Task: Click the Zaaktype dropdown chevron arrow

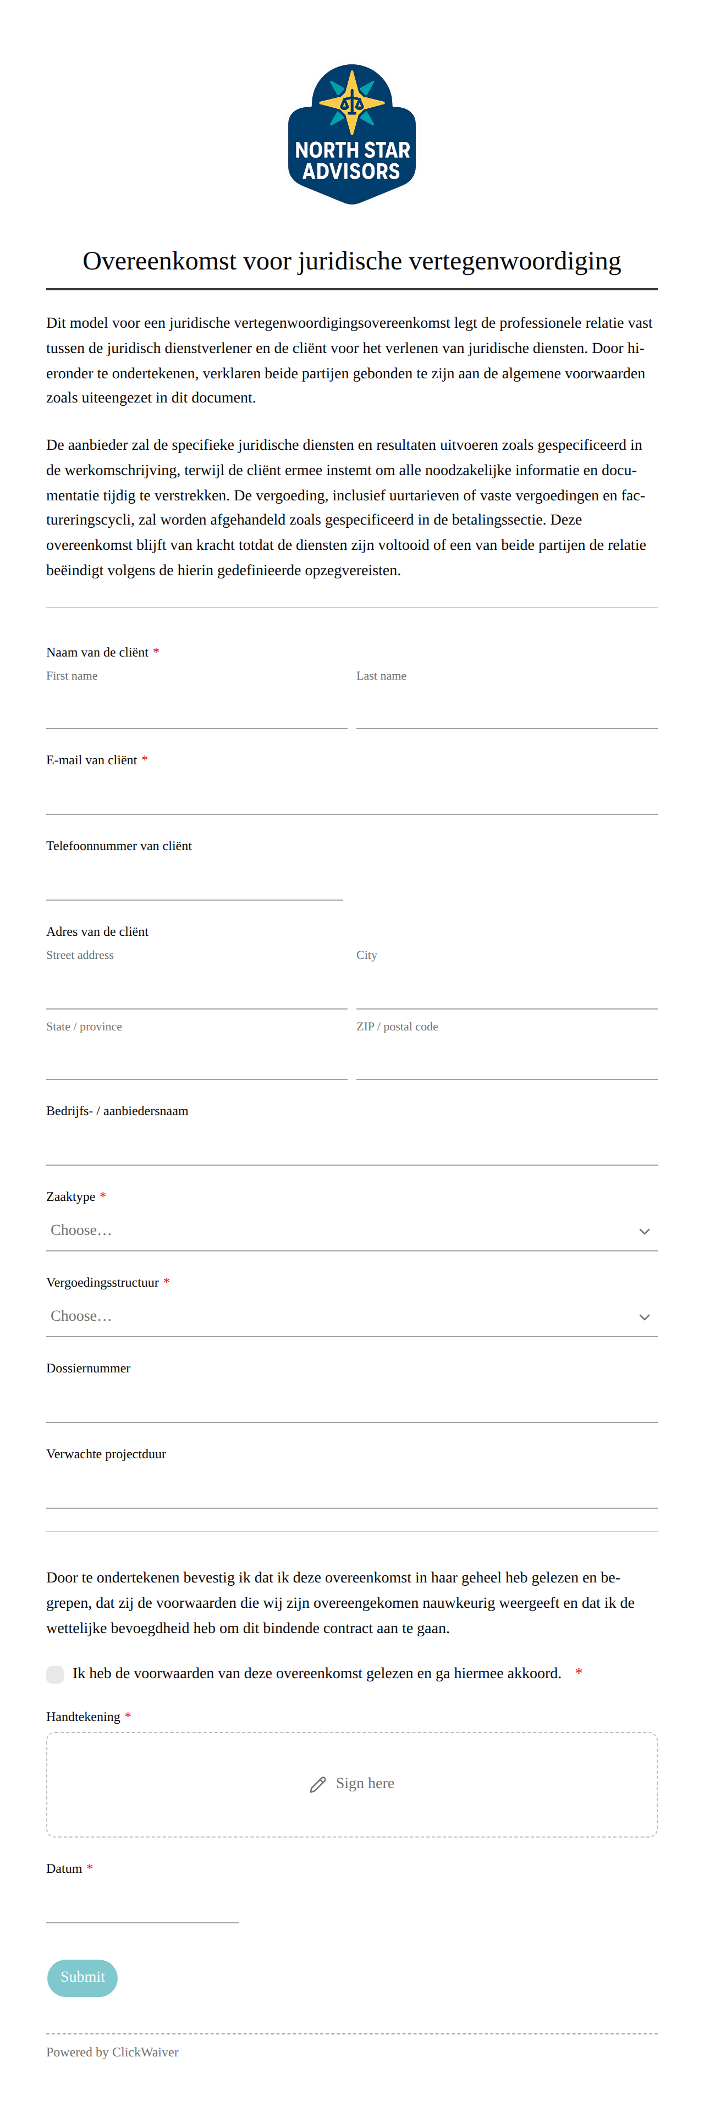Action: (x=644, y=1231)
